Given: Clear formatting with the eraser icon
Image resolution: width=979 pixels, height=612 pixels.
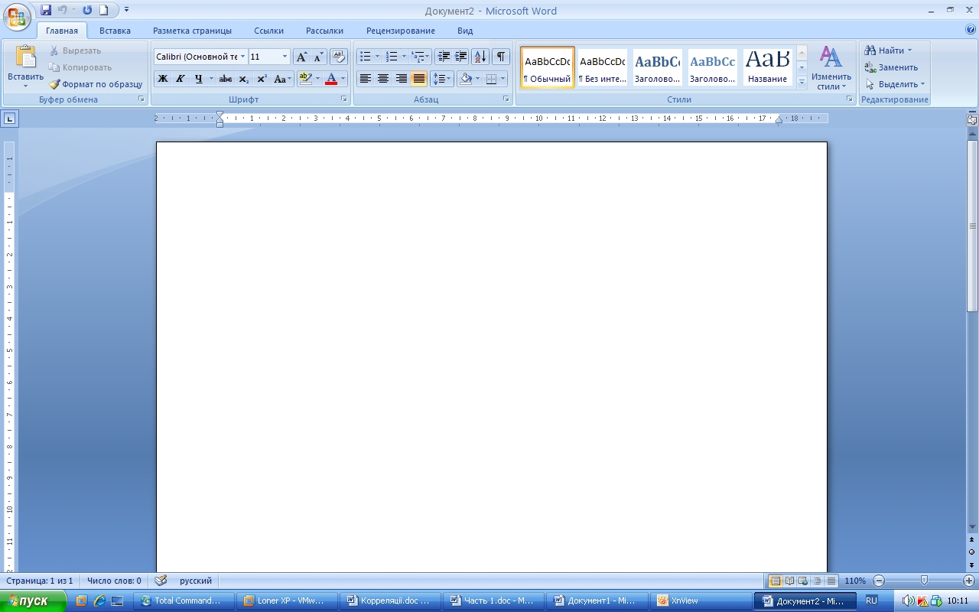Looking at the screenshot, I should [339, 57].
